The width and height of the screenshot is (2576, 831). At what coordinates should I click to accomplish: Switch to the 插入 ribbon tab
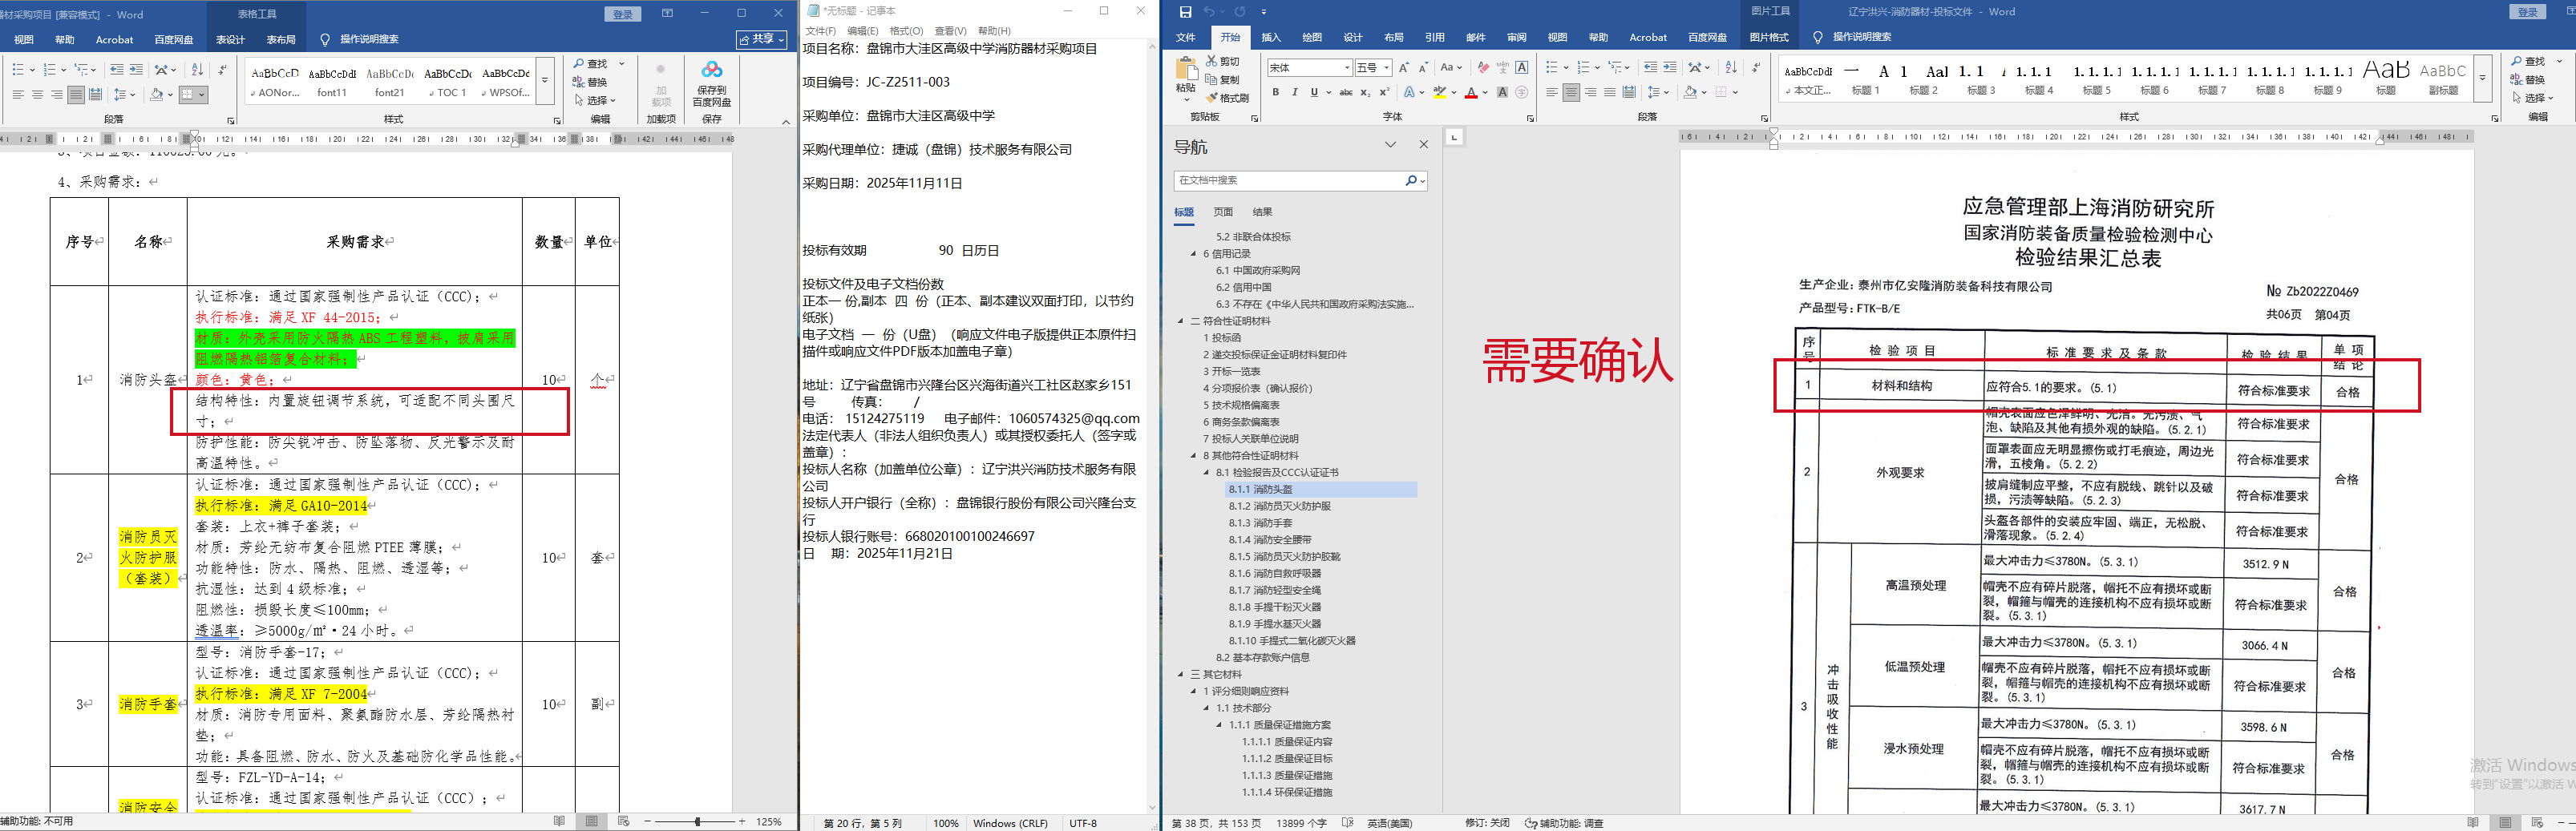click(x=1271, y=37)
